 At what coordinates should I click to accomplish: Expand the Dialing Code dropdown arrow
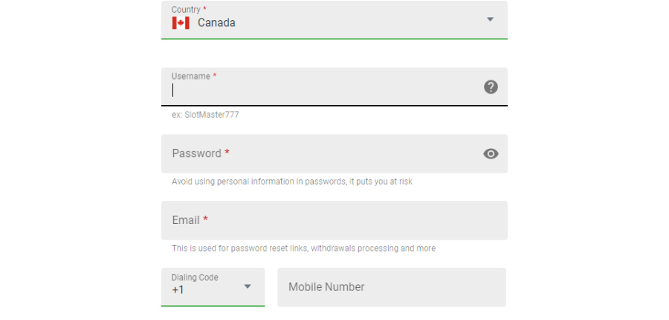248,287
